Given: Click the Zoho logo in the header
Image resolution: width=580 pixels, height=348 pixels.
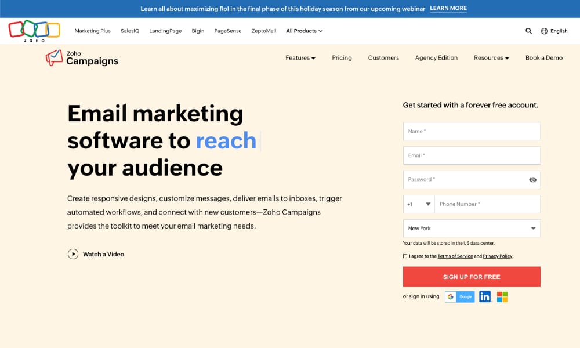Looking at the screenshot, I should point(34,31).
